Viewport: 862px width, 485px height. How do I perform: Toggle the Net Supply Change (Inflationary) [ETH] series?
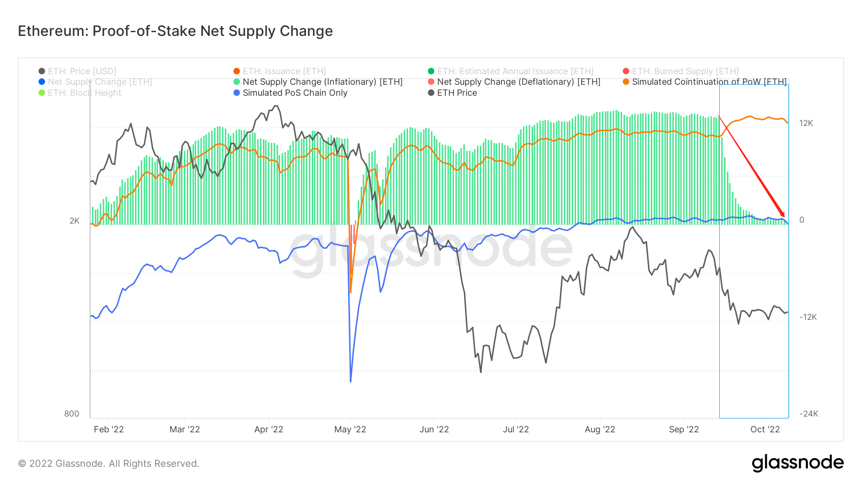coord(322,82)
